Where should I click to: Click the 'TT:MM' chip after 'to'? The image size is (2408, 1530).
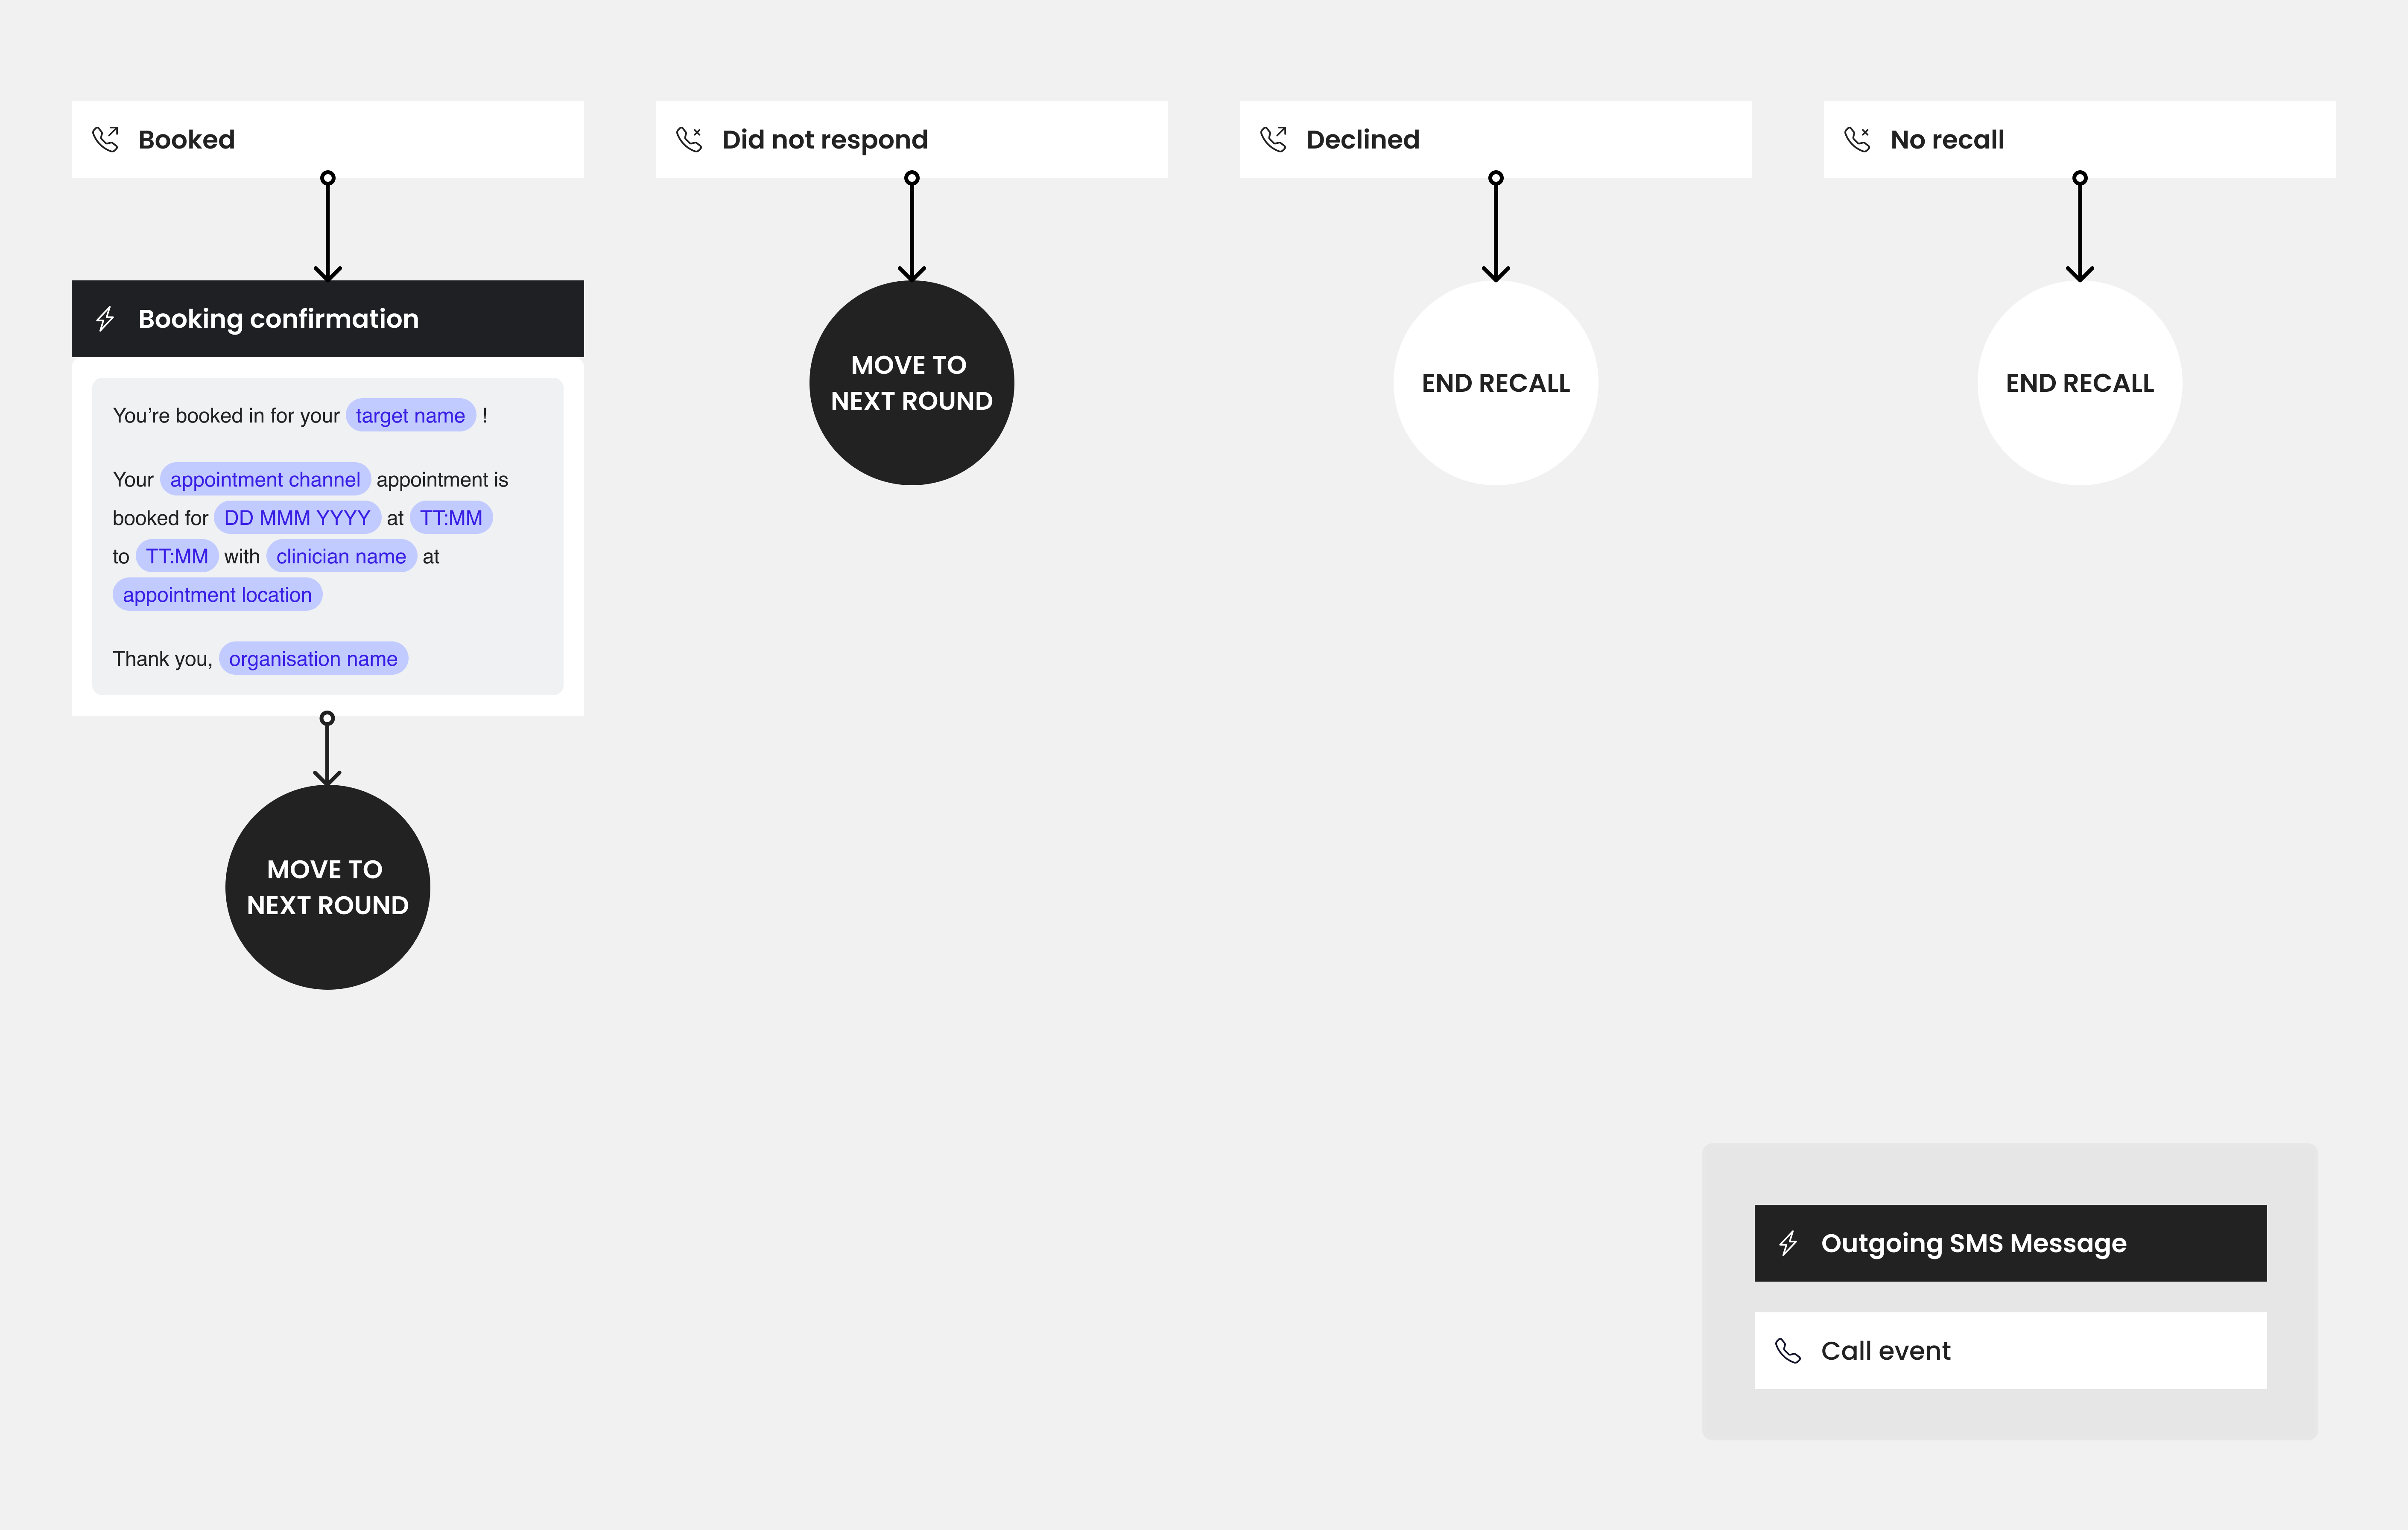177,557
